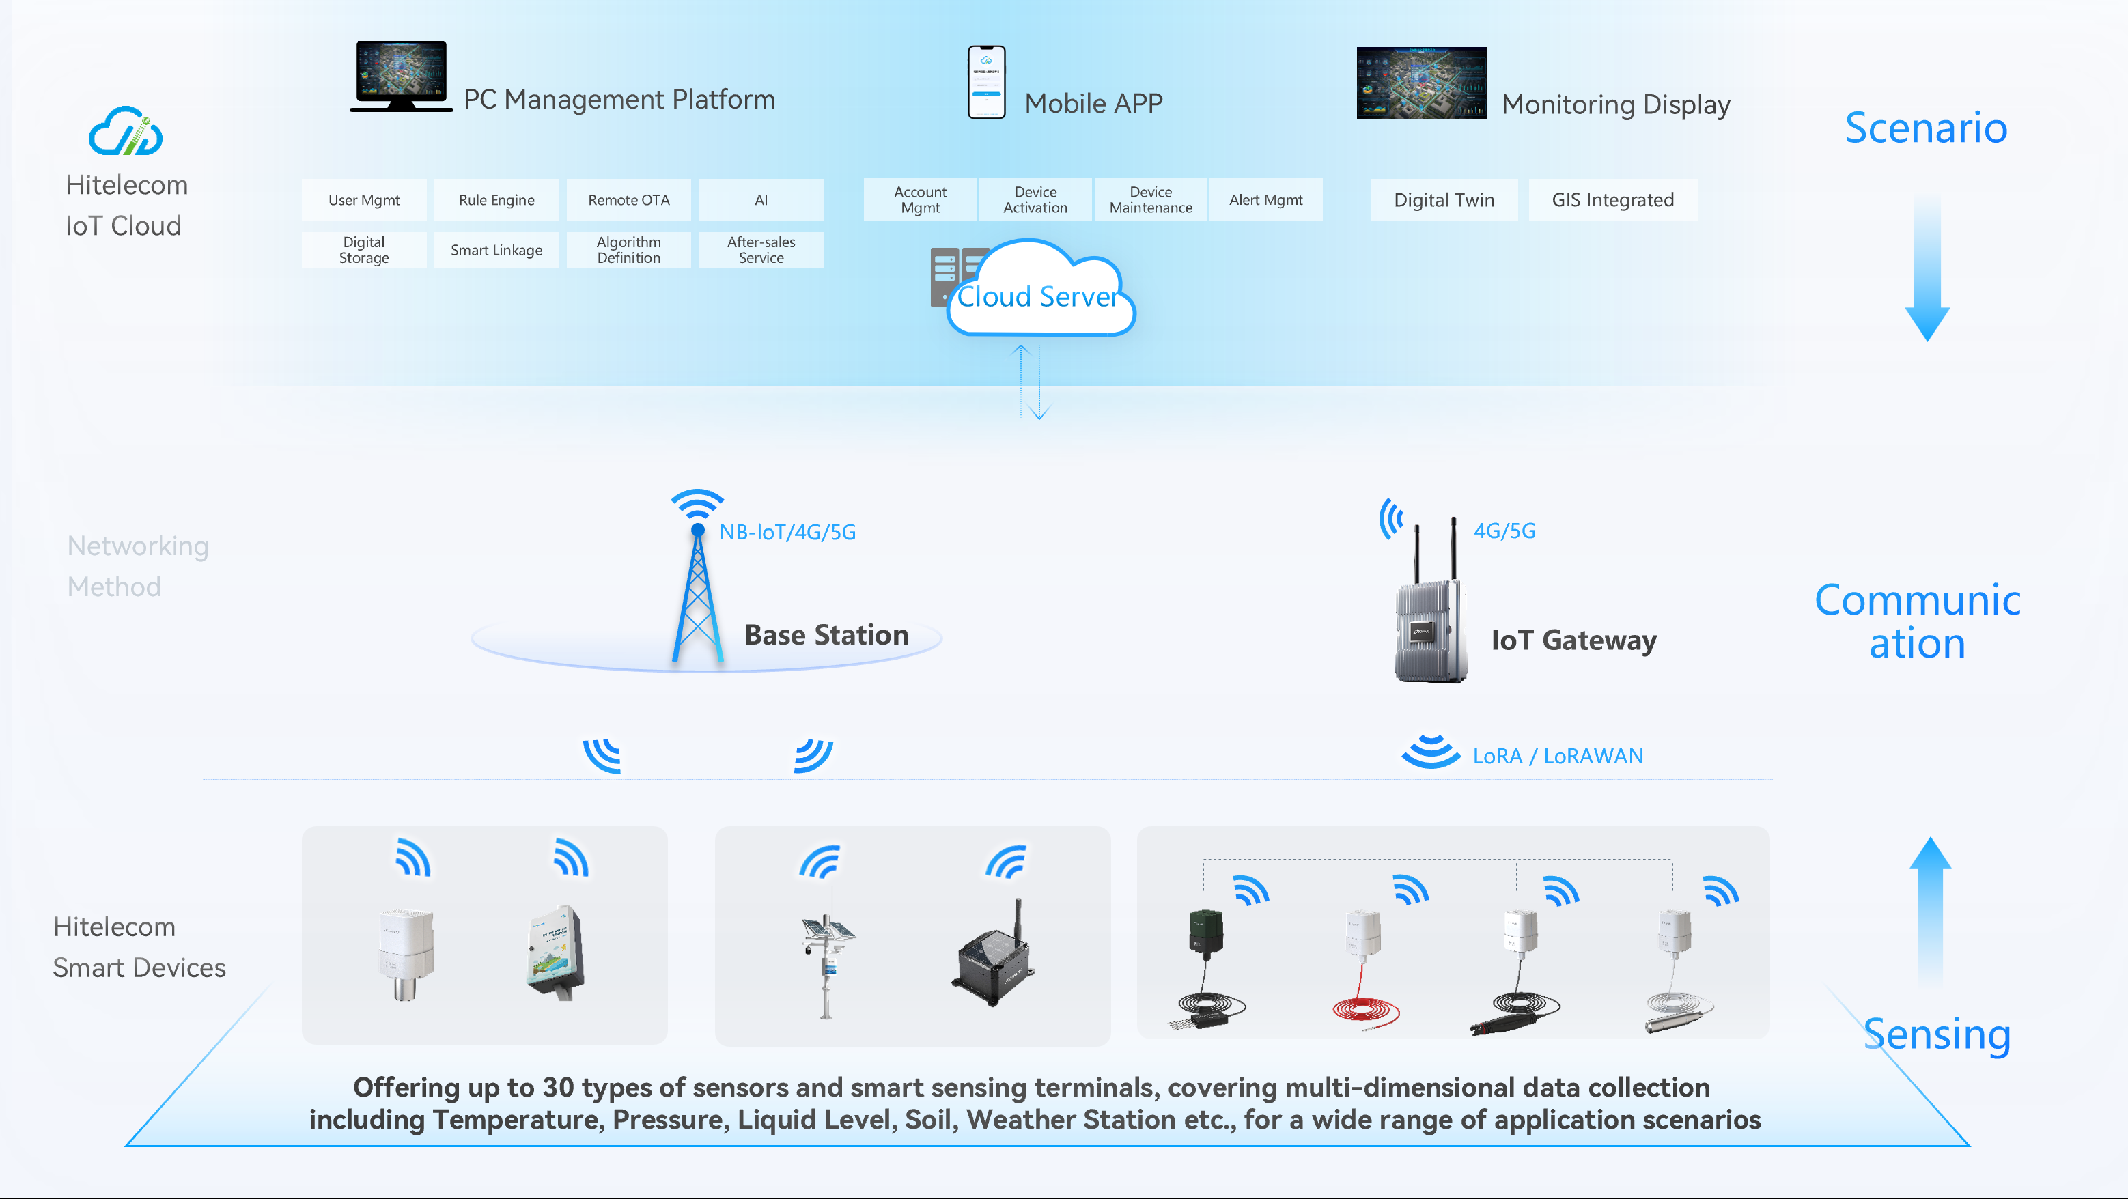
Task: Select the User Mgmt box
Action: click(363, 200)
